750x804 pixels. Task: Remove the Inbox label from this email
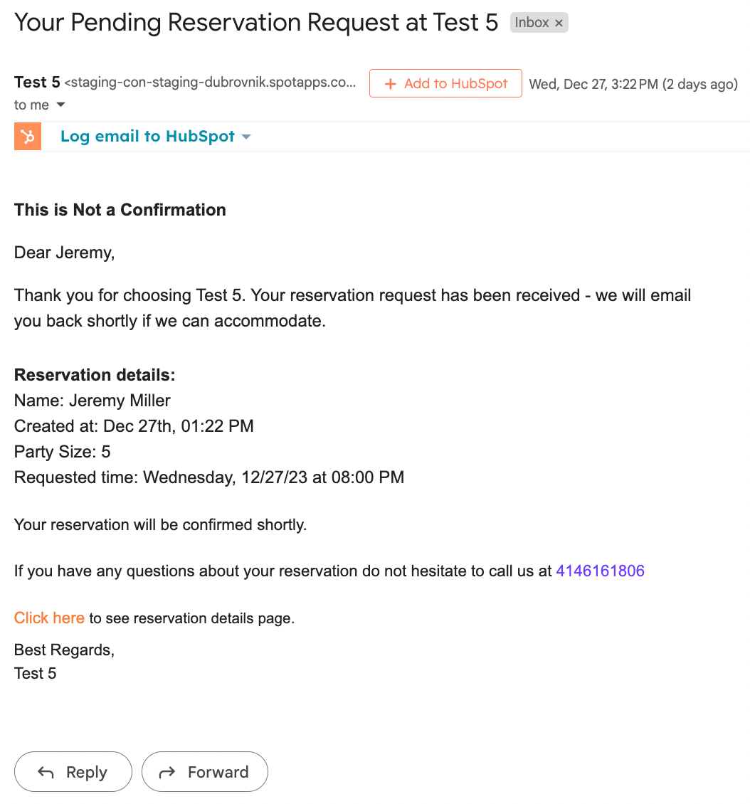pyautogui.click(x=559, y=22)
